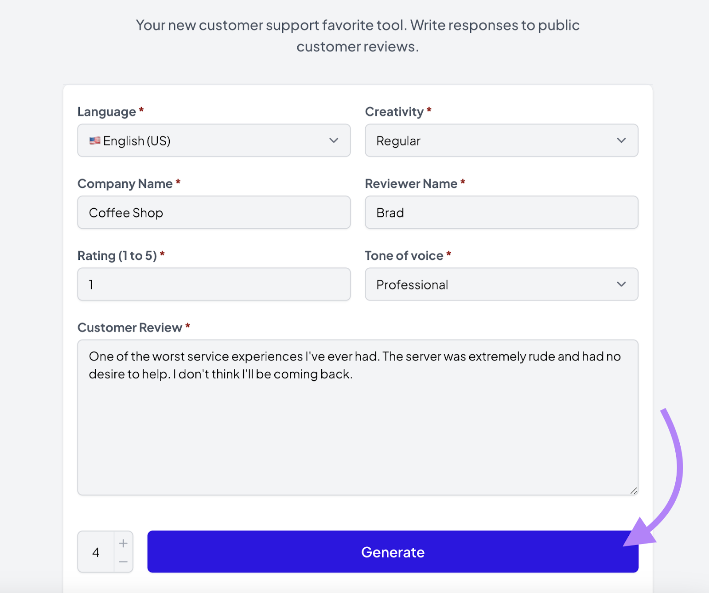Click the chevron arrow on the Language selector
This screenshot has width=709, height=593.
coord(334,140)
